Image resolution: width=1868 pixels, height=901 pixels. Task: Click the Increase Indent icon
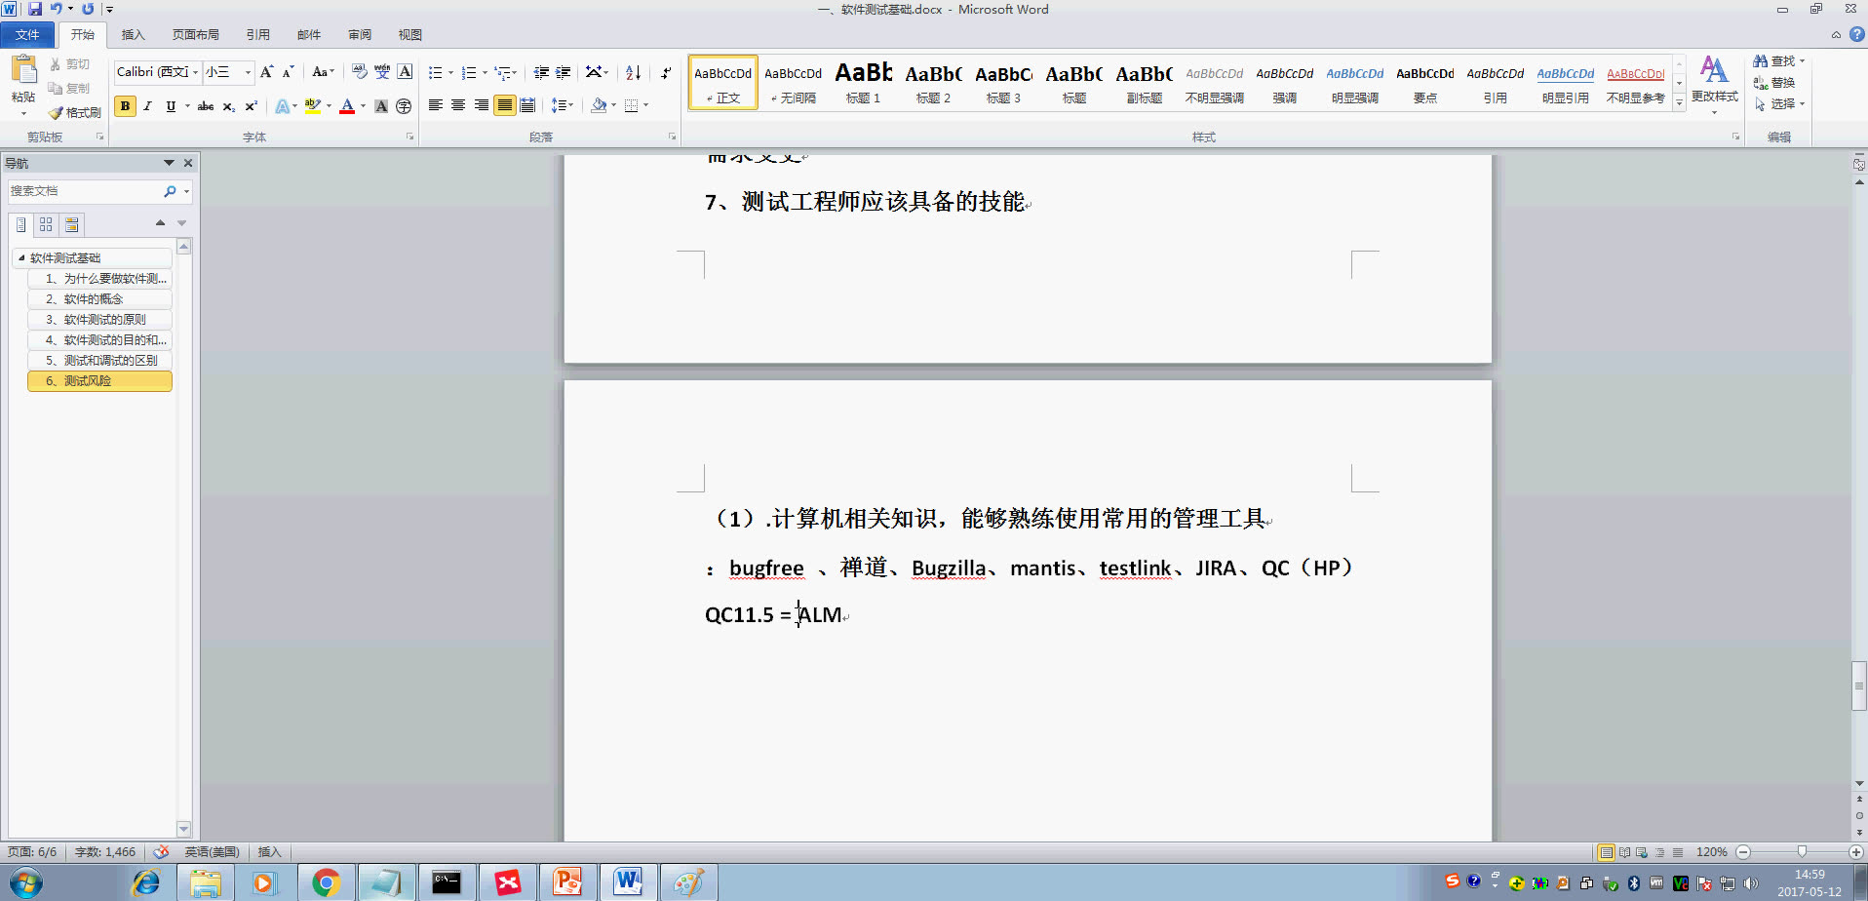point(564,73)
